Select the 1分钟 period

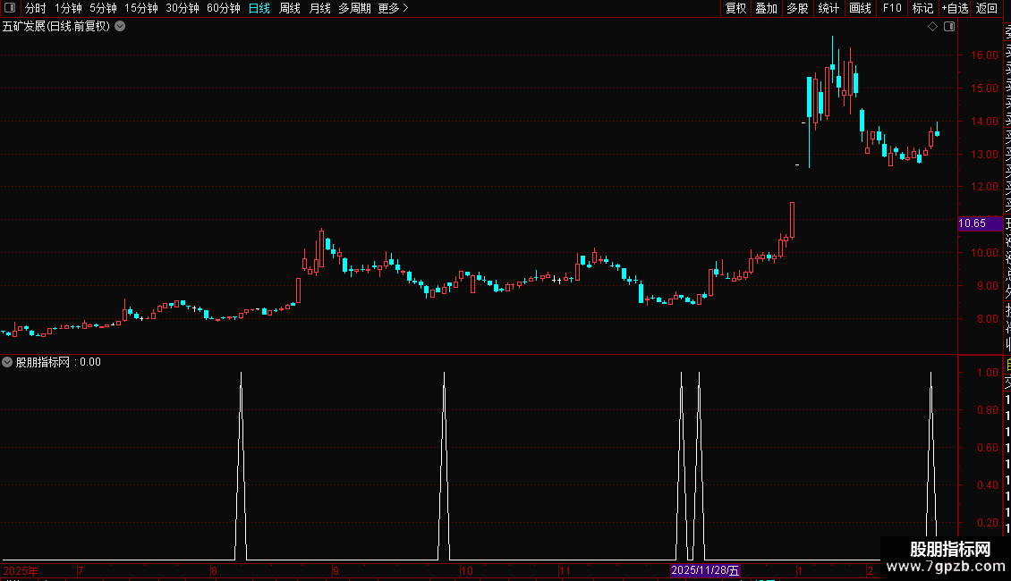click(68, 8)
